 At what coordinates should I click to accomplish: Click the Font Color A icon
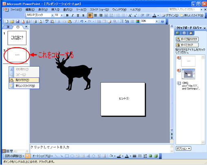(154, 15)
